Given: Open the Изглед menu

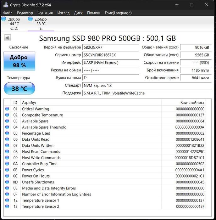Looking at the screenshot, I should pos(64,13).
